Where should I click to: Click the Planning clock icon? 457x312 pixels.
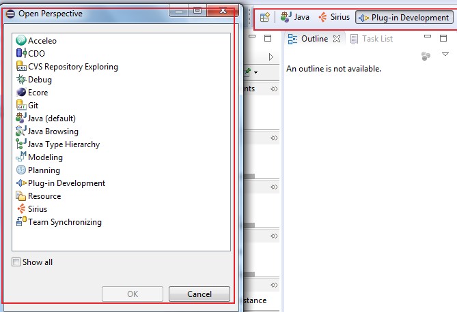click(21, 170)
